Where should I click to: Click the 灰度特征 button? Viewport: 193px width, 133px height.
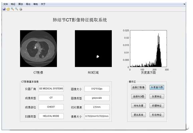pyautogui.click(x=157, y=97)
